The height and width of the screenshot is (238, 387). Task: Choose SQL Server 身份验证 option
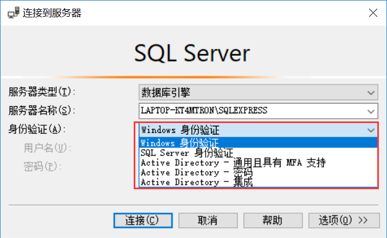coord(258,153)
